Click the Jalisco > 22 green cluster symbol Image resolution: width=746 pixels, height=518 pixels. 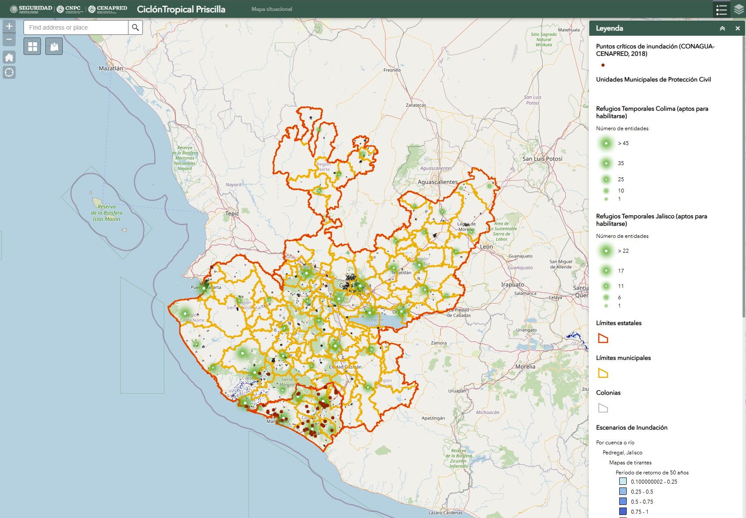(x=606, y=251)
